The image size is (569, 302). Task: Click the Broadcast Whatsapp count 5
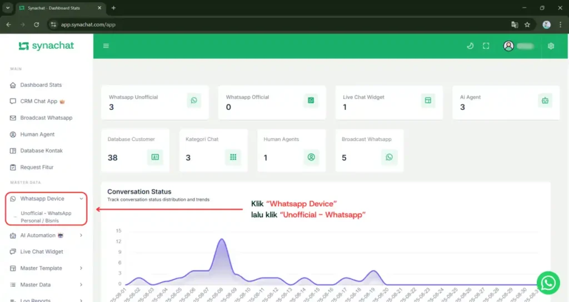click(344, 158)
